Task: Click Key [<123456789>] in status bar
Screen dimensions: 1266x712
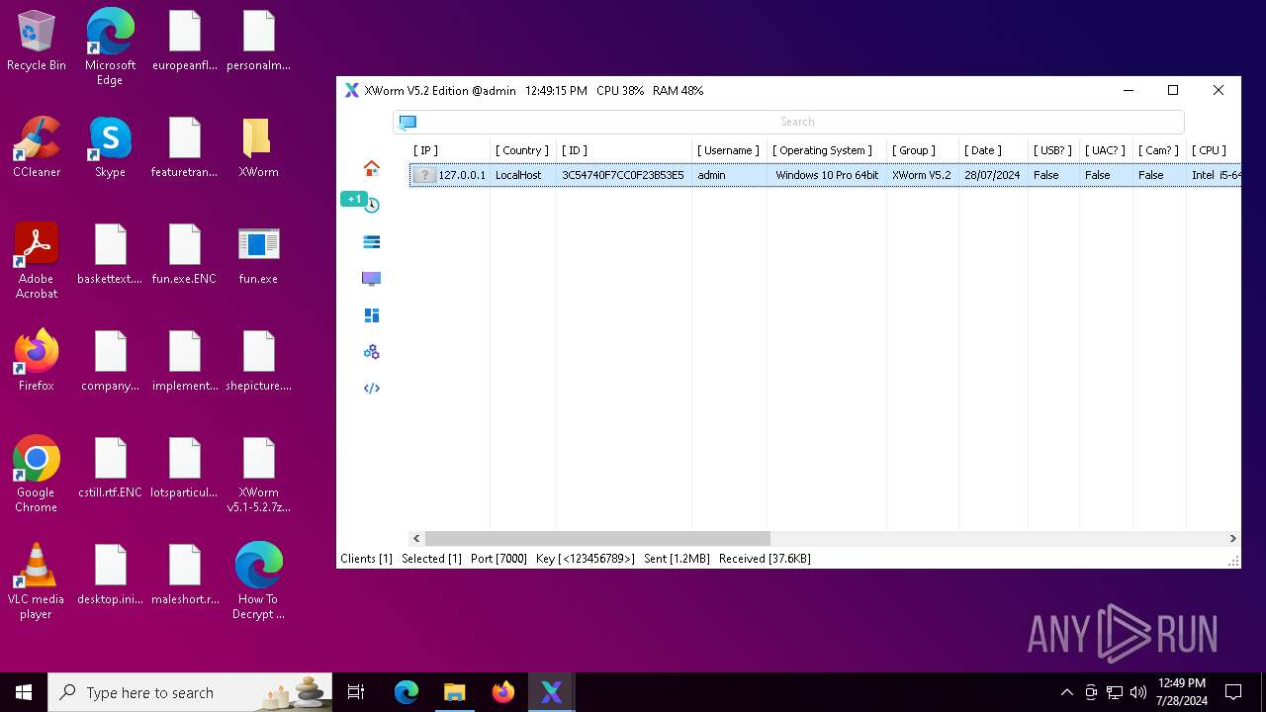Action: pyautogui.click(x=586, y=559)
